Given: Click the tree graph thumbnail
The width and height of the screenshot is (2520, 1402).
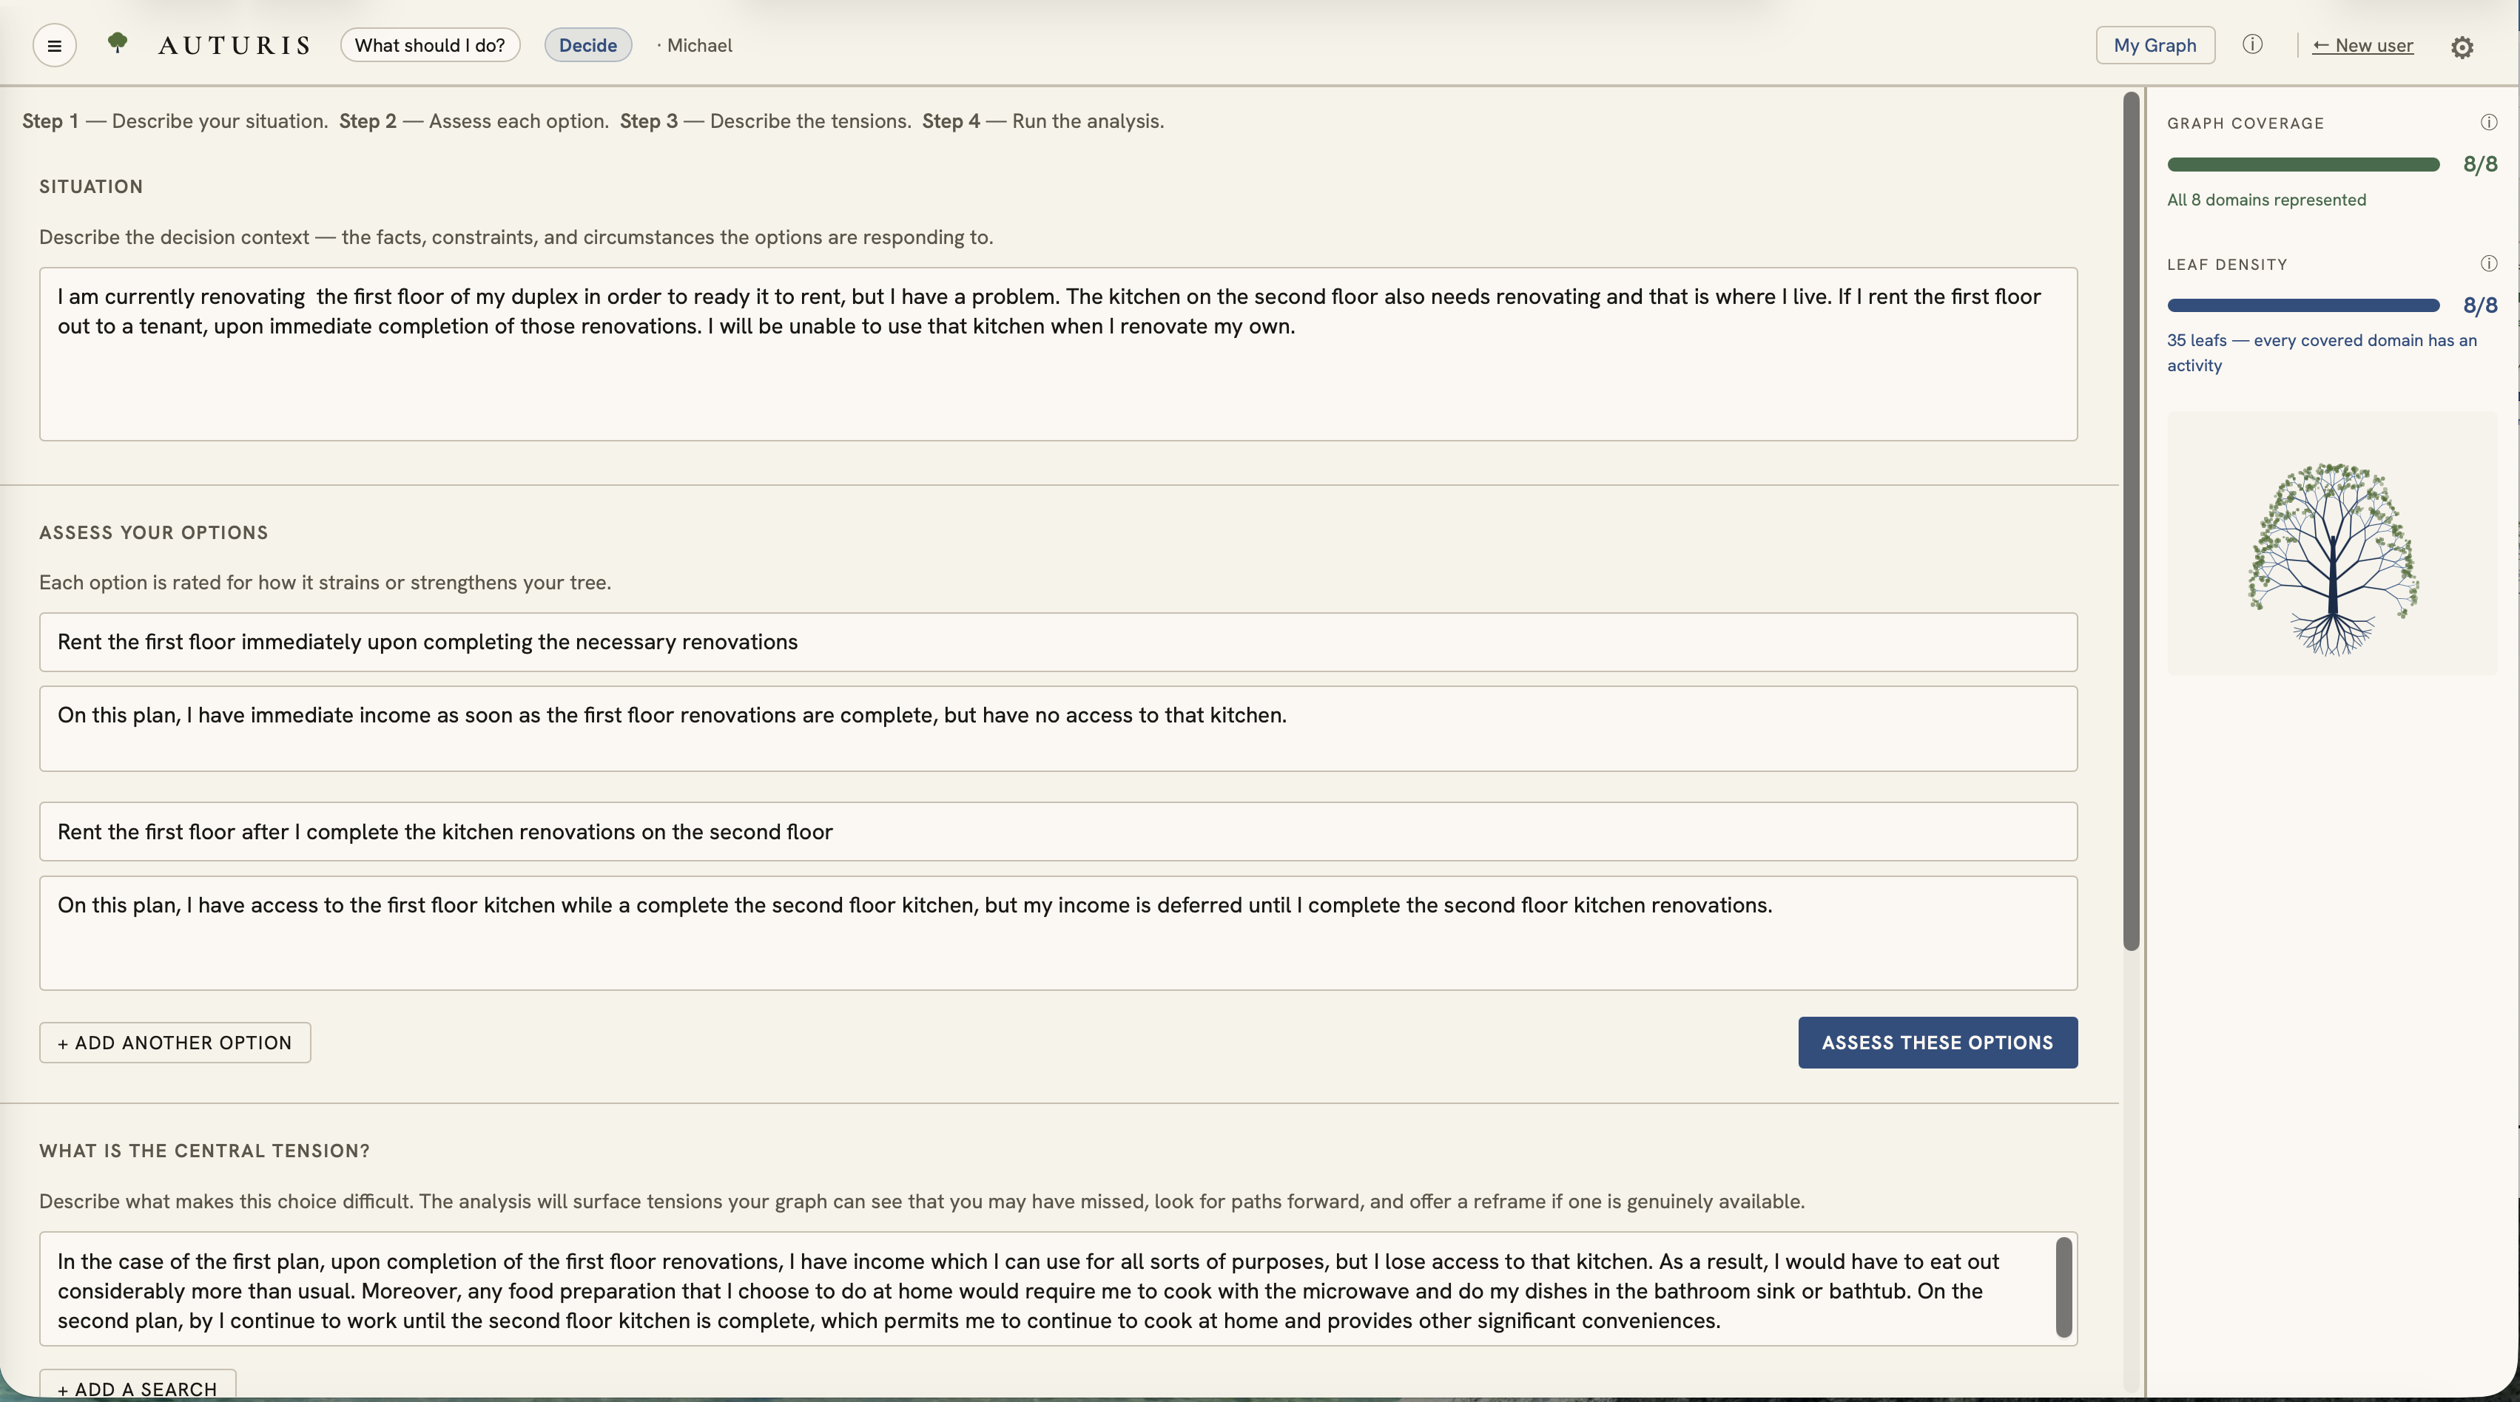Looking at the screenshot, I should [x=2332, y=543].
